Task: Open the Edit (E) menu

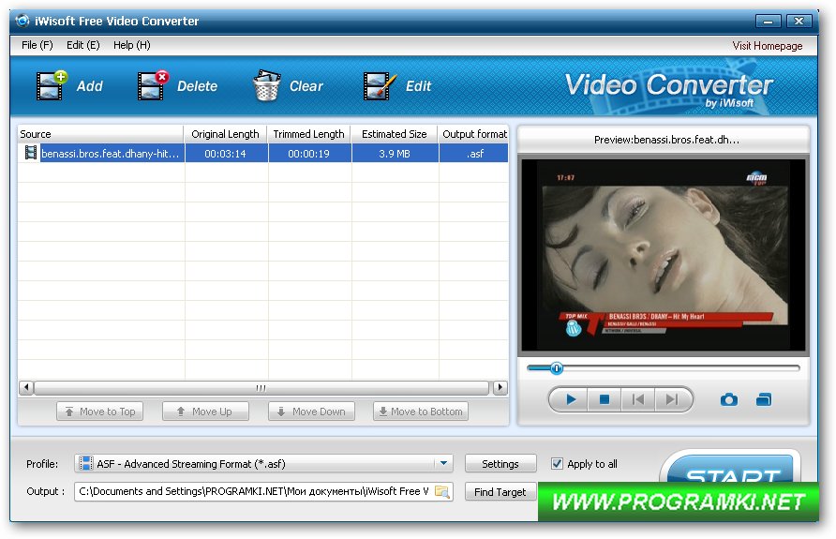Action: click(x=83, y=45)
